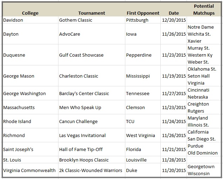The image size is (223, 179).
Task: Select the Las Vegas Invitational cell
Action: 82,135
